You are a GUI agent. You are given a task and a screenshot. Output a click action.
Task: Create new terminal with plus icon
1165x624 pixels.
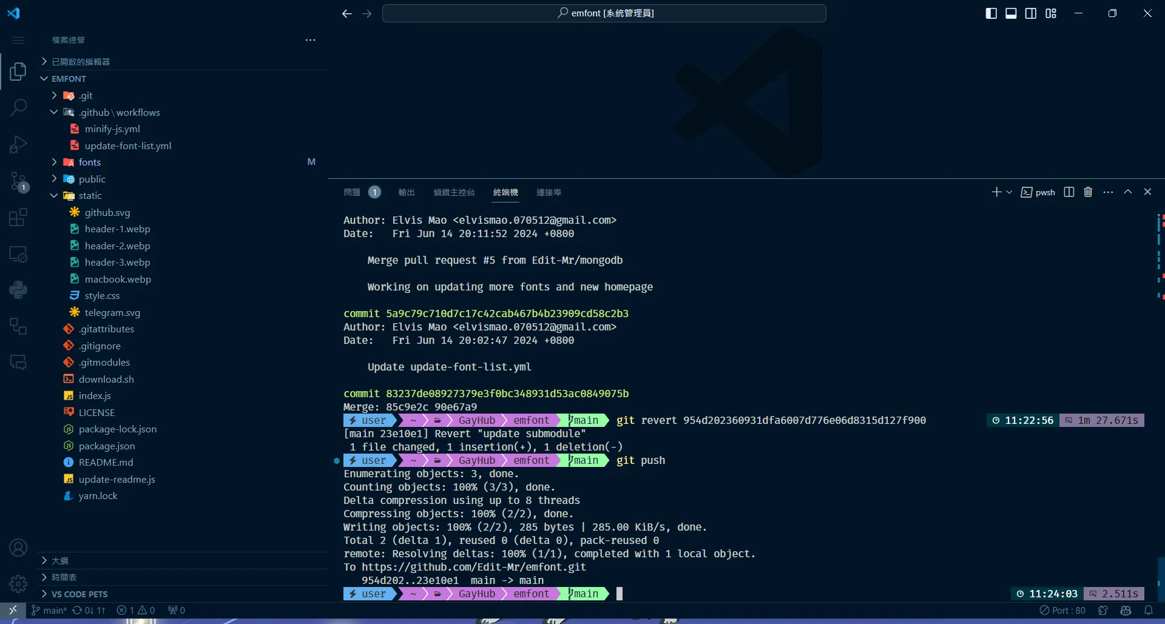[996, 192]
